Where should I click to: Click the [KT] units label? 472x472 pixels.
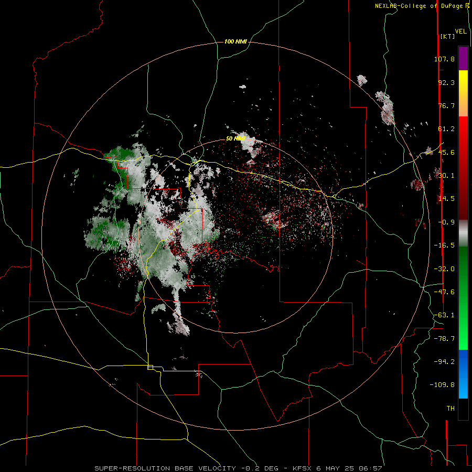(x=448, y=36)
